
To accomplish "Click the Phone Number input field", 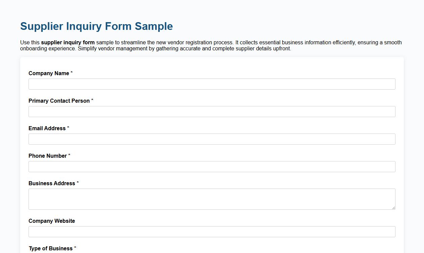I will coord(212,166).
